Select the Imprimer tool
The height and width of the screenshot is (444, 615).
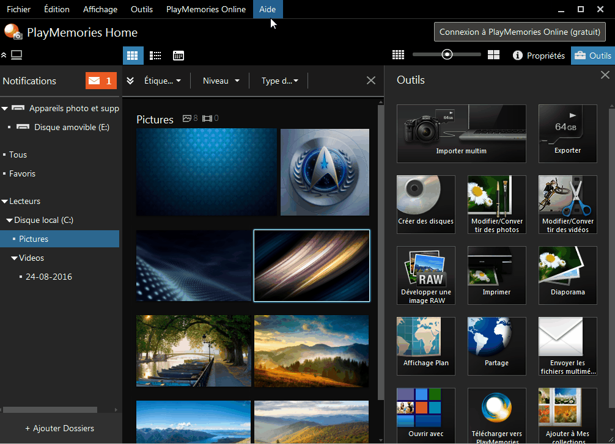click(496, 275)
